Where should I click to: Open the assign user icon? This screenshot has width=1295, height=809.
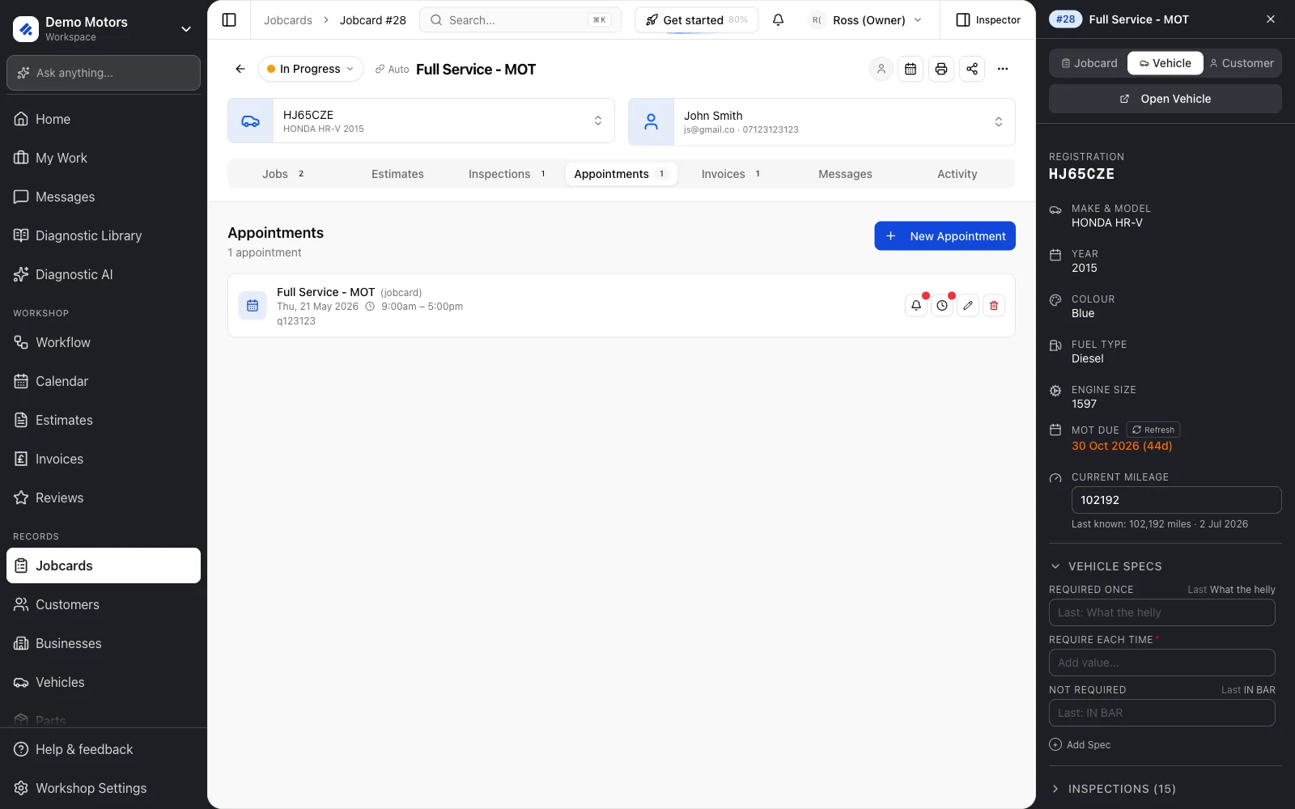pos(881,69)
